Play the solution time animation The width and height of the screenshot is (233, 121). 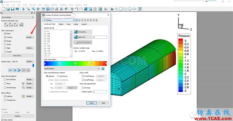click(x=19, y=70)
